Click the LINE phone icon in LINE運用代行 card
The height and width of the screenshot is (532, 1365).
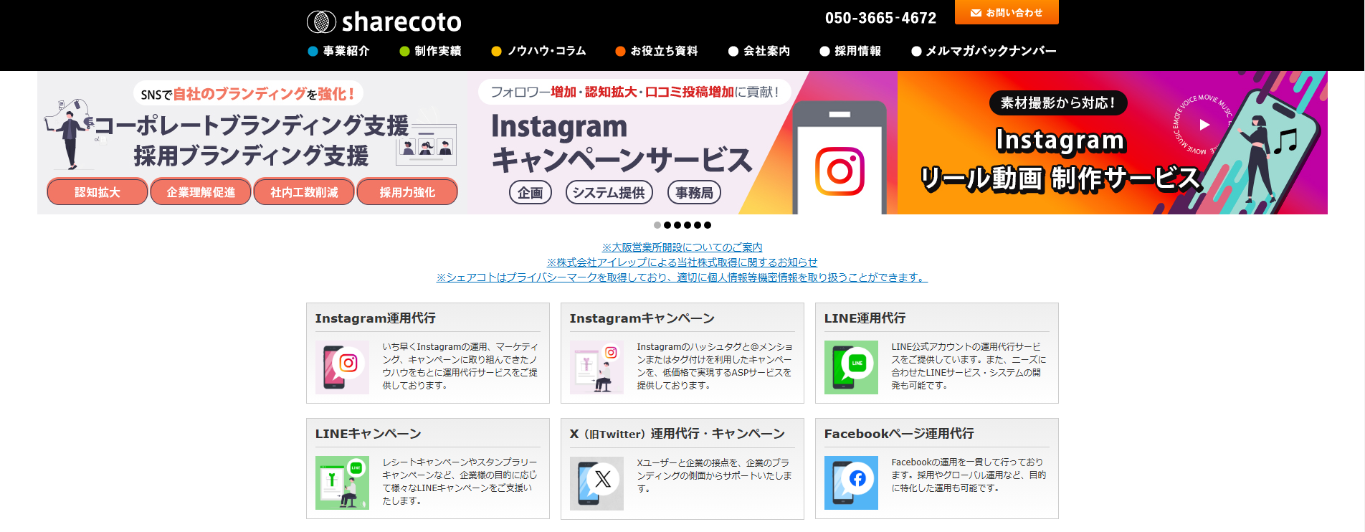point(851,367)
